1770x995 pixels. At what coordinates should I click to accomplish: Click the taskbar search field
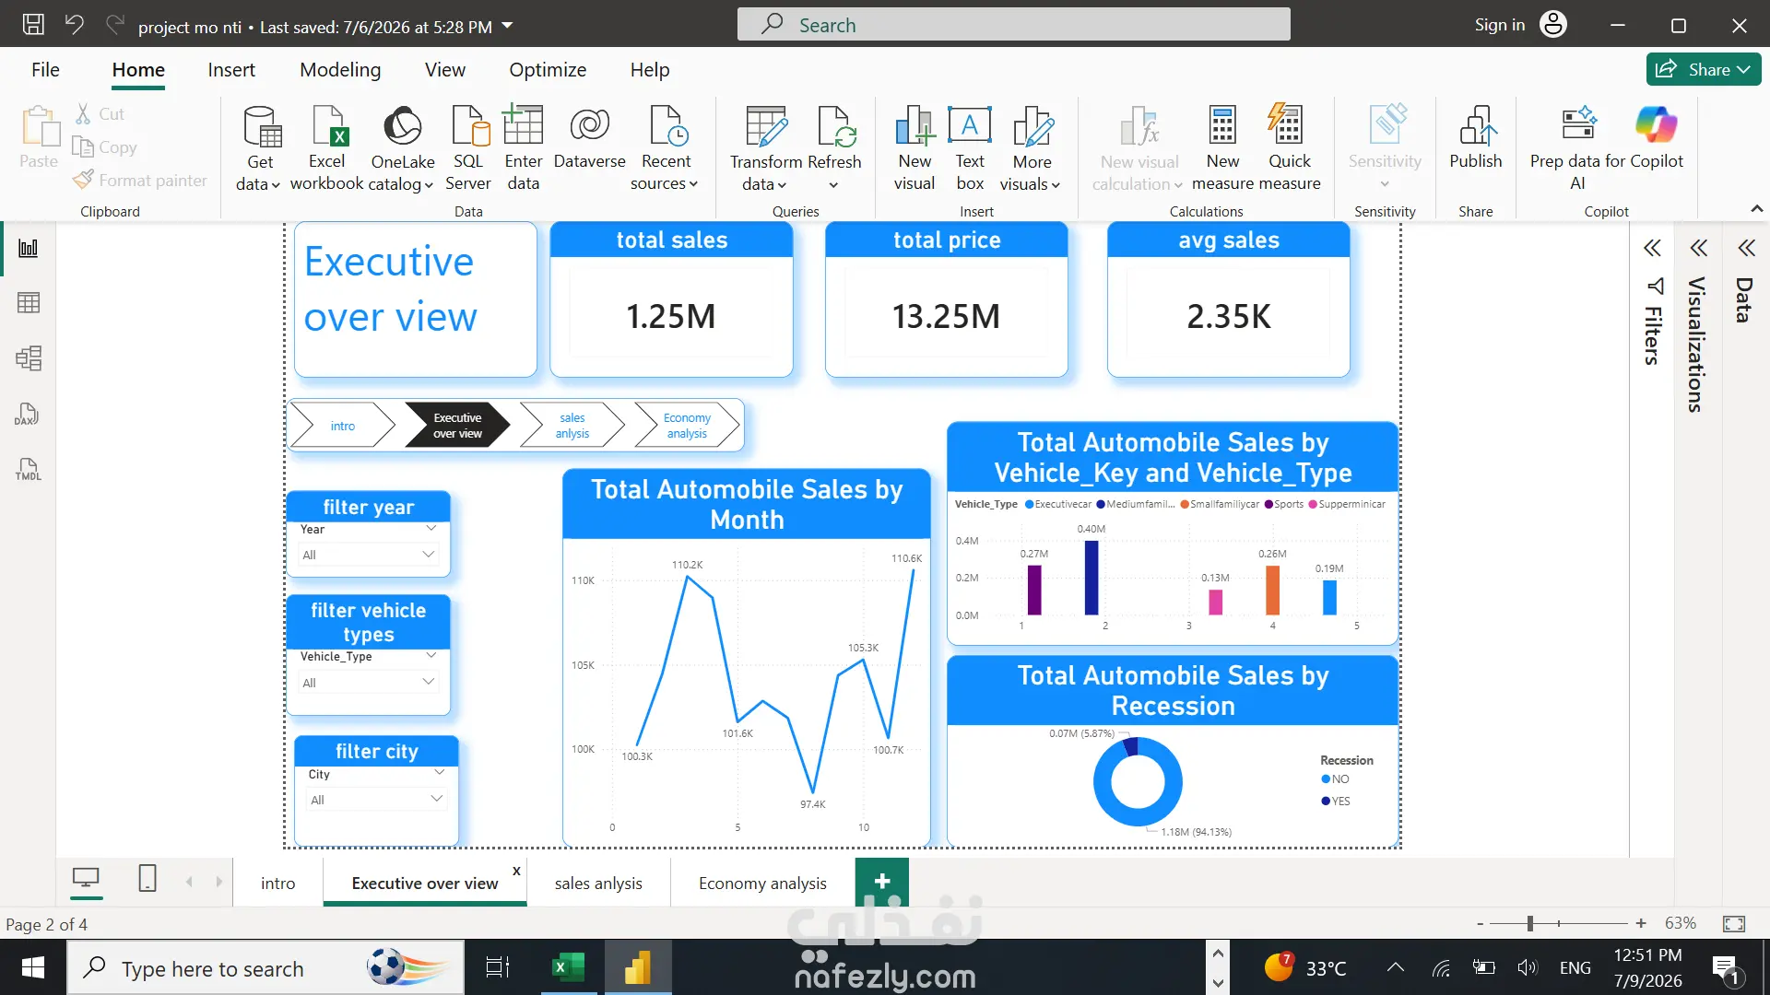point(265,967)
